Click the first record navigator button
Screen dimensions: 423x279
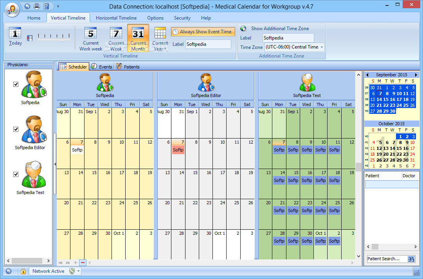tap(60, 263)
